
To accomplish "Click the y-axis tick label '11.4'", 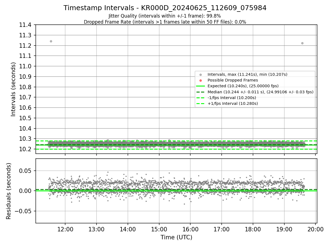I will pyautogui.click(x=26, y=25).
